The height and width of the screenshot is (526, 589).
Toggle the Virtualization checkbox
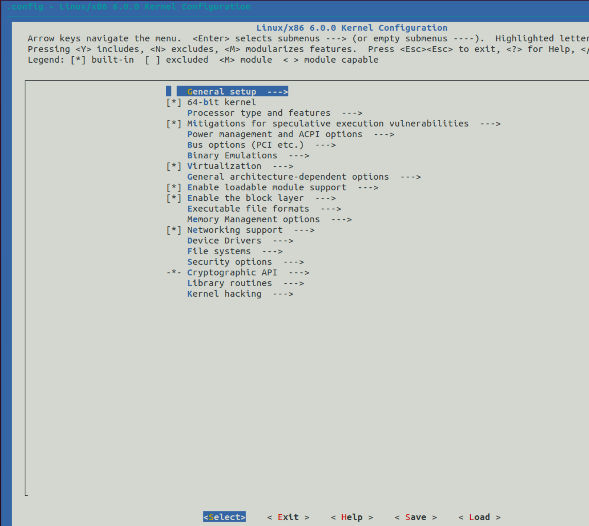pos(174,166)
